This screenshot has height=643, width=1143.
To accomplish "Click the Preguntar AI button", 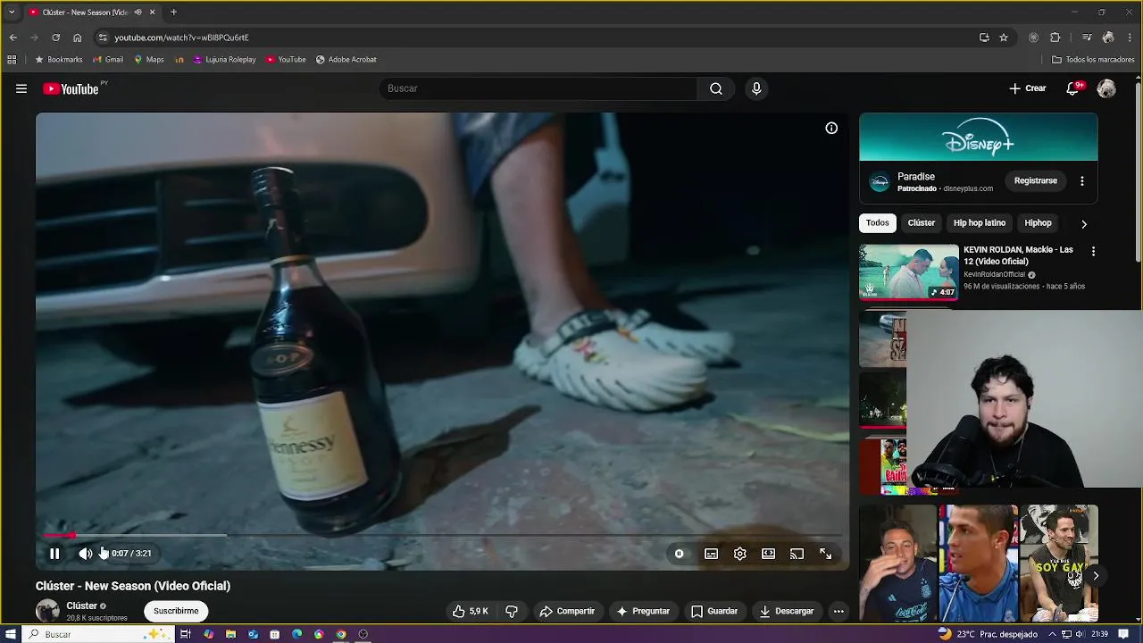I will [643, 611].
